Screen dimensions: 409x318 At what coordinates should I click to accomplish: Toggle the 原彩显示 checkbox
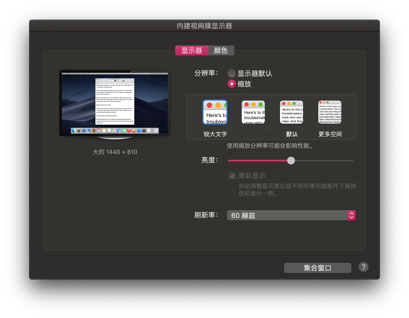(232, 176)
